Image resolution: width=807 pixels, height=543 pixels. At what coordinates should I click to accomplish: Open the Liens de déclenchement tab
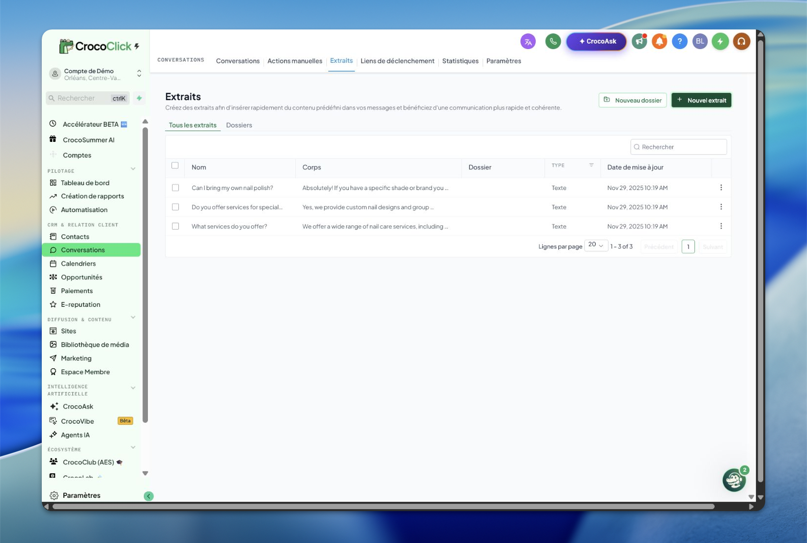click(x=398, y=61)
